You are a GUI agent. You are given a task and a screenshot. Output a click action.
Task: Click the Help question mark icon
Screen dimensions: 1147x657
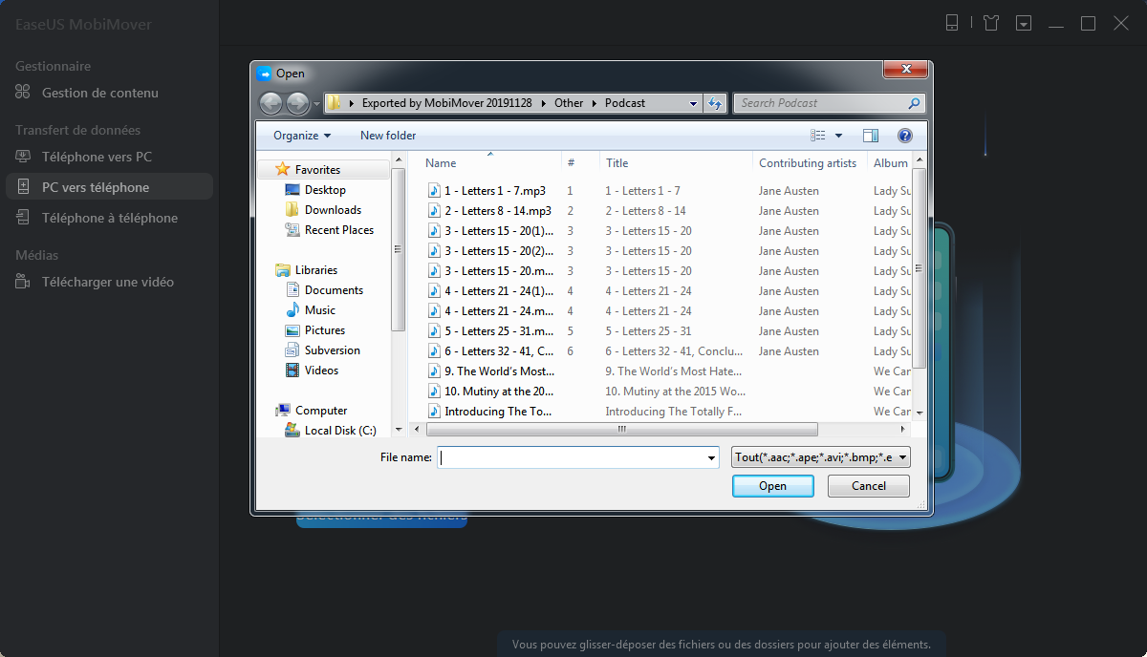click(x=904, y=135)
